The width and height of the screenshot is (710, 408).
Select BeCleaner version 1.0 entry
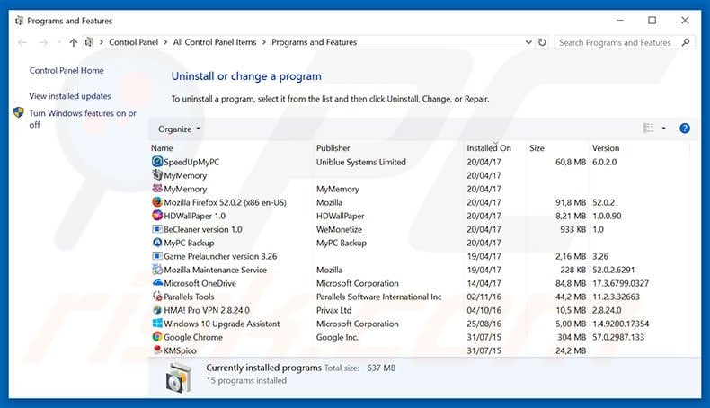[x=203, y=229]
